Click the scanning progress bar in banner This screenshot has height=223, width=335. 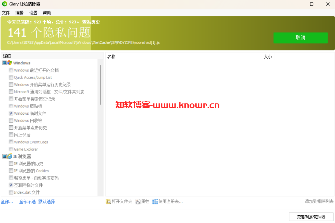(168, 33)
